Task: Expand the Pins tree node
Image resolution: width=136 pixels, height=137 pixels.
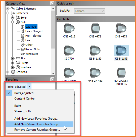Action: coord(12,58)
